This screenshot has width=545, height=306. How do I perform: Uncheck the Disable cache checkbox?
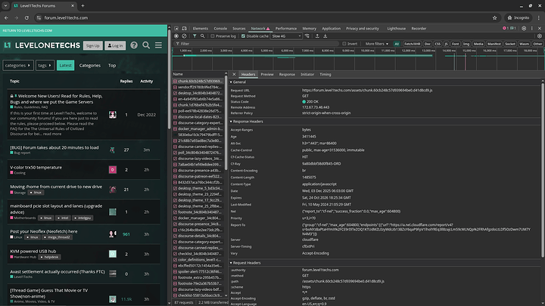[x=244, y=36]
